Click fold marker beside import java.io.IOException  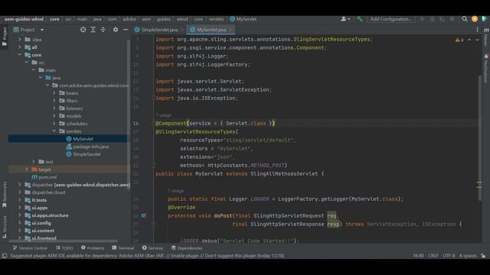click(x=153, y=98)
